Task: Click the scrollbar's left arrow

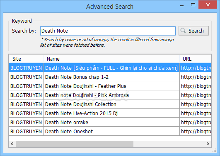Action: [12, 144]
